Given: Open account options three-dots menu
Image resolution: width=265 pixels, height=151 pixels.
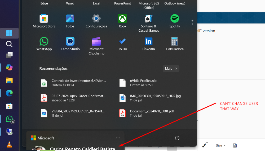Looking at the screenshot, I should pos(118,138).
